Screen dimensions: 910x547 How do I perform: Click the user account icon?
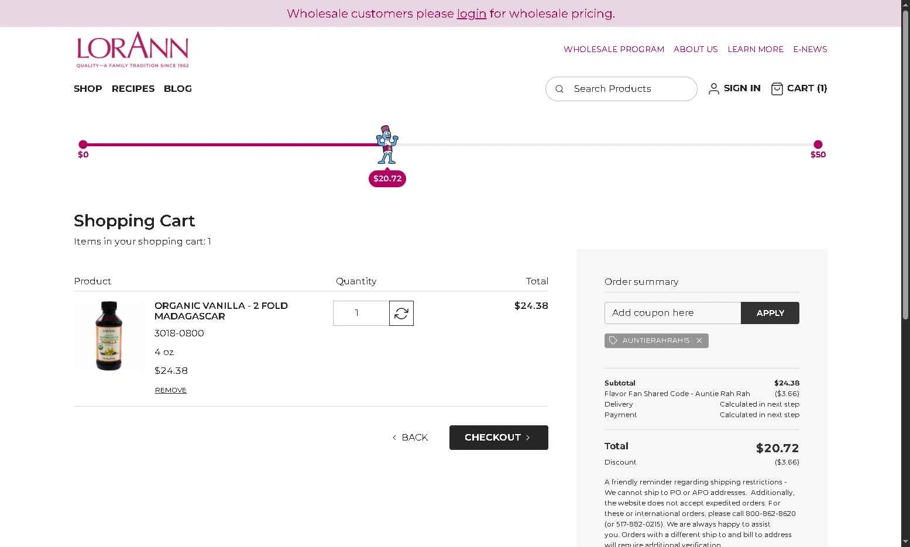coord(713,89)
